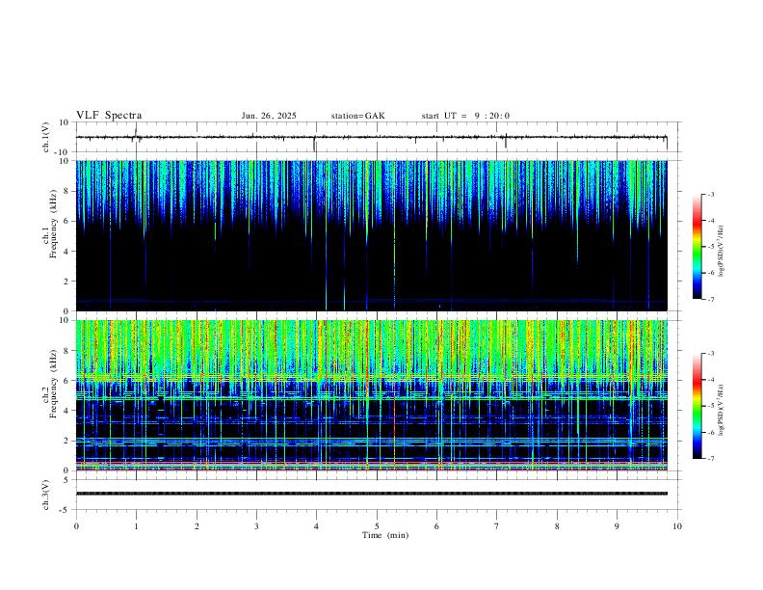Click the "5" tick on ch.3(V) axis
Screen dimensions: 763x590
point(67,480)
